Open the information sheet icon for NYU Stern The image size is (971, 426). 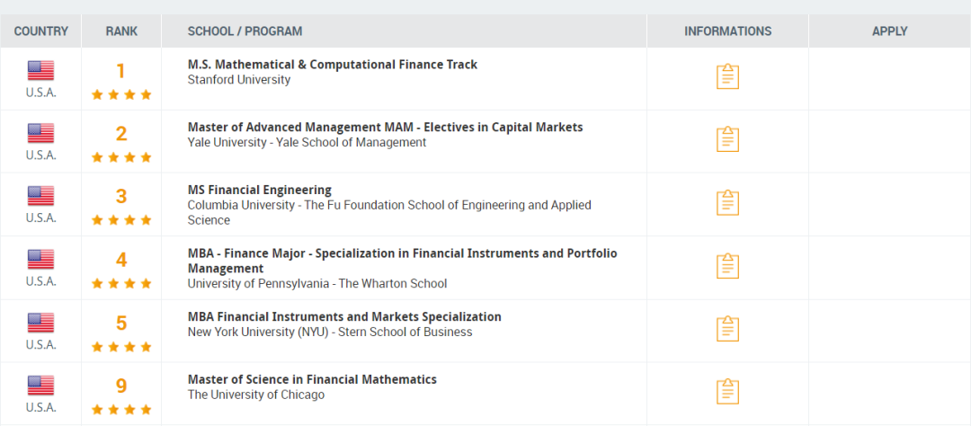click(x=727, y=328)
